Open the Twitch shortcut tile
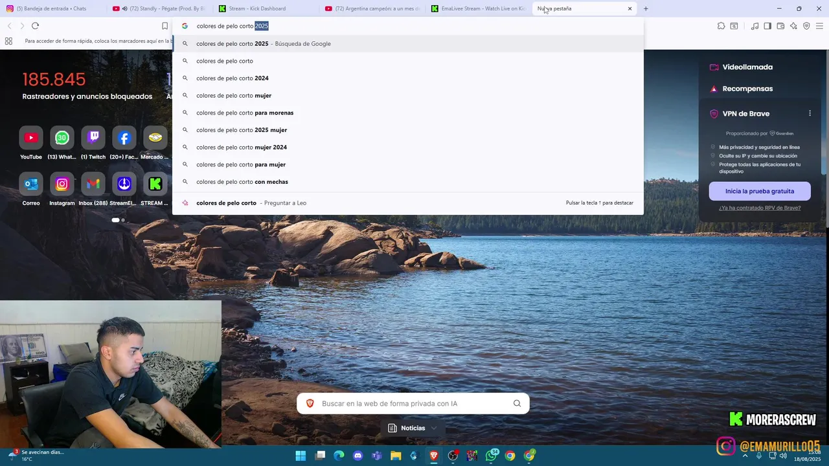The image size is (829, 466). 93,138
